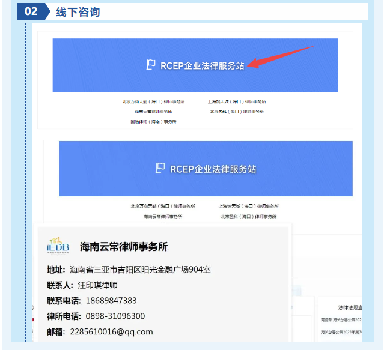Click the 地址 label in the card
The image size is (384, 350).
pos(56,270)
